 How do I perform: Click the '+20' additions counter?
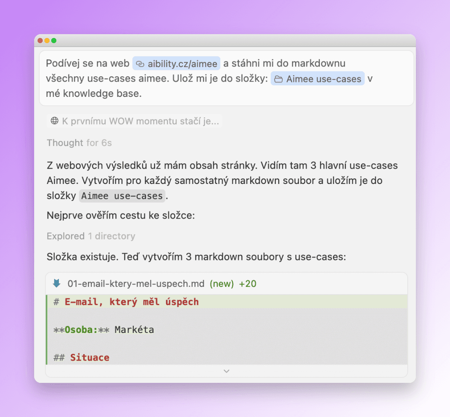248,283
